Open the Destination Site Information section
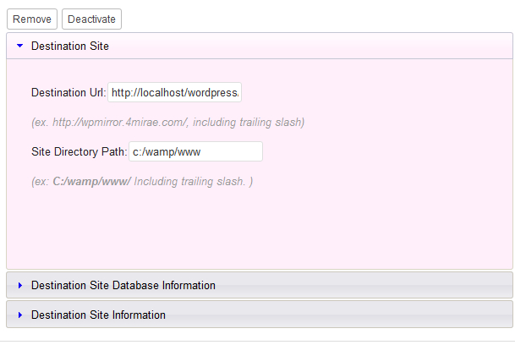Screen dimensions: 515x345 coord(98,315)
